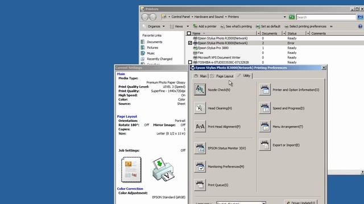
Task: Open Printer and Option Information icon
Action: tap(265, 90)
